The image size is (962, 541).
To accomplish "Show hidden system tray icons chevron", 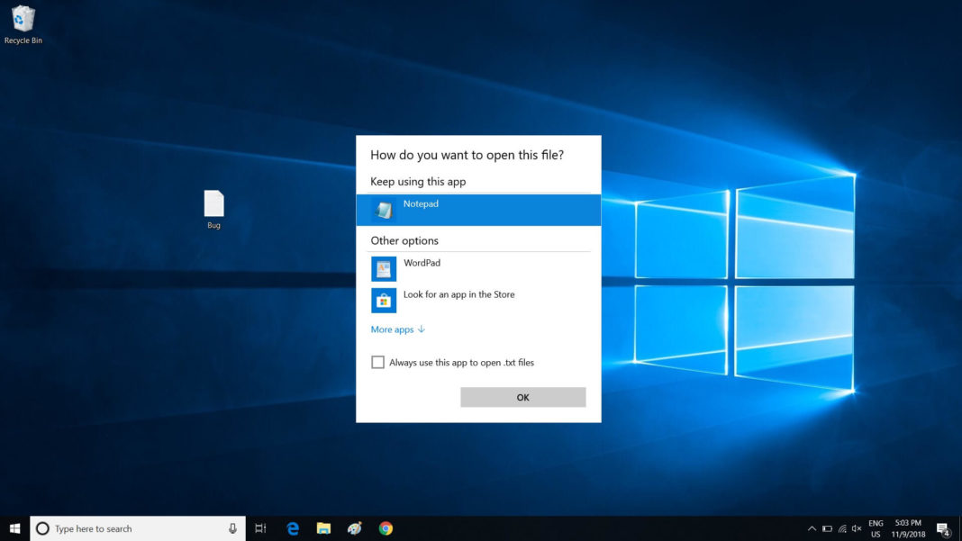I will click(x=812, y=528).
